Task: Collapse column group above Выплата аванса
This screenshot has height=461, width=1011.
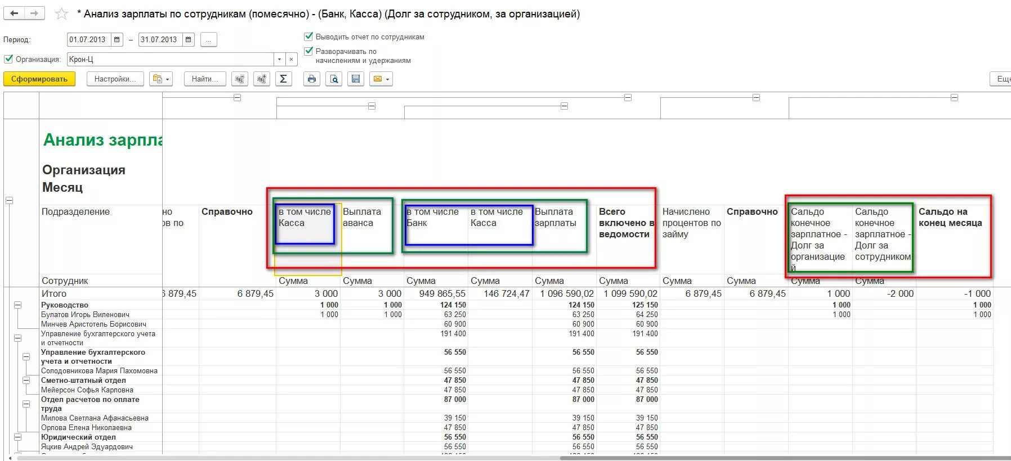Action: 372,106
